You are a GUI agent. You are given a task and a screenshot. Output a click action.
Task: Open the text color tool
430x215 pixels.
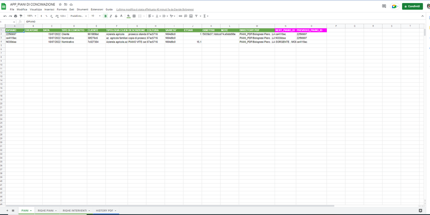[x=121, y=16]
